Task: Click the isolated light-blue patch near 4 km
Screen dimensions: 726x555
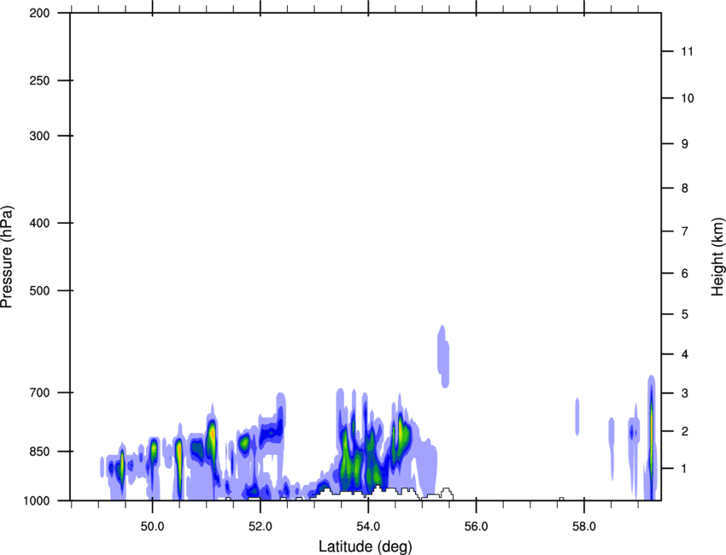Action: (443, 356)
